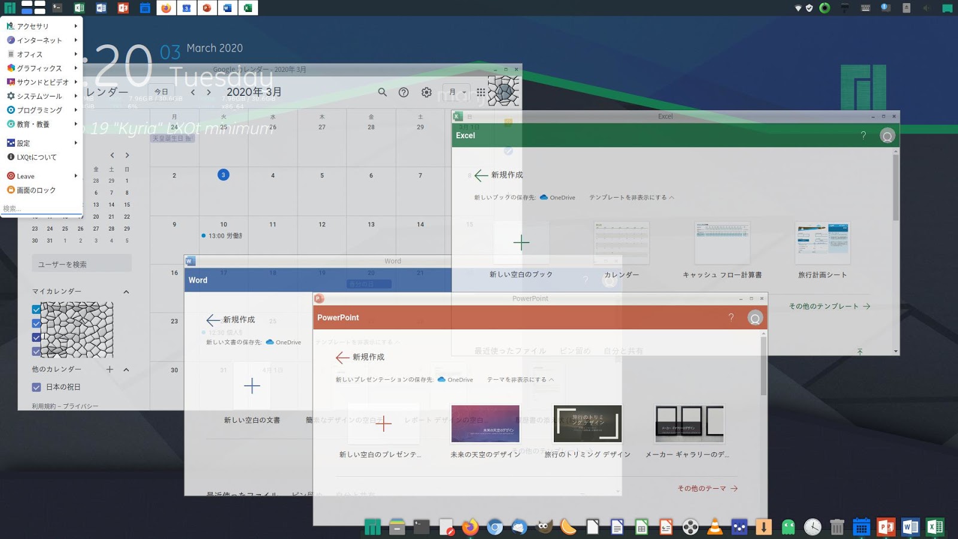Screen dimensions: 958x539
Task: Collapse the 他のカレンダー section chevron
Action: click(x=126, y=370)
